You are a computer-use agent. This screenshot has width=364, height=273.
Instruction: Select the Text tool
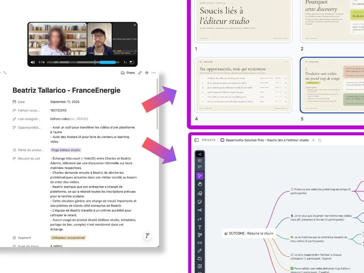[x=200, y=227]
